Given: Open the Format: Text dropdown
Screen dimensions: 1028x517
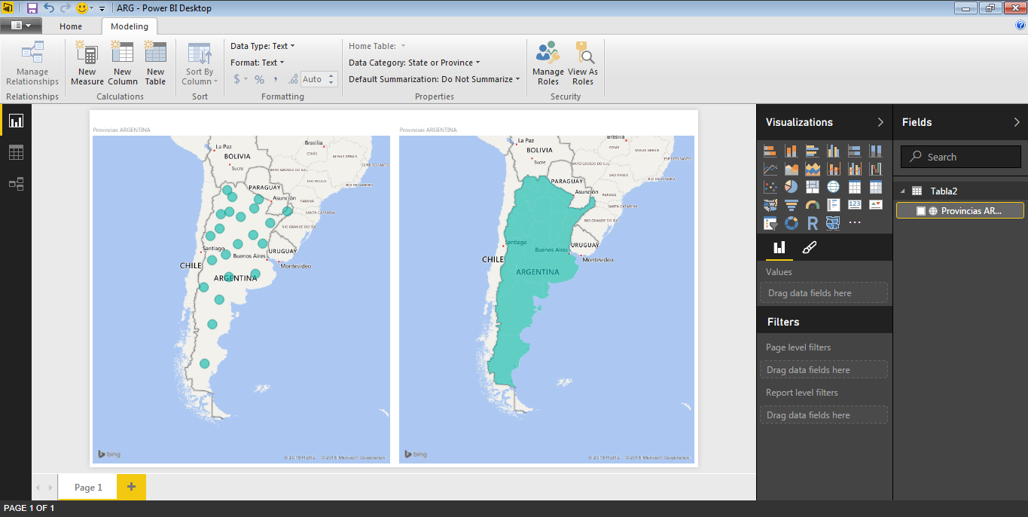Looking at the screenshot, I should click(258, 63).
